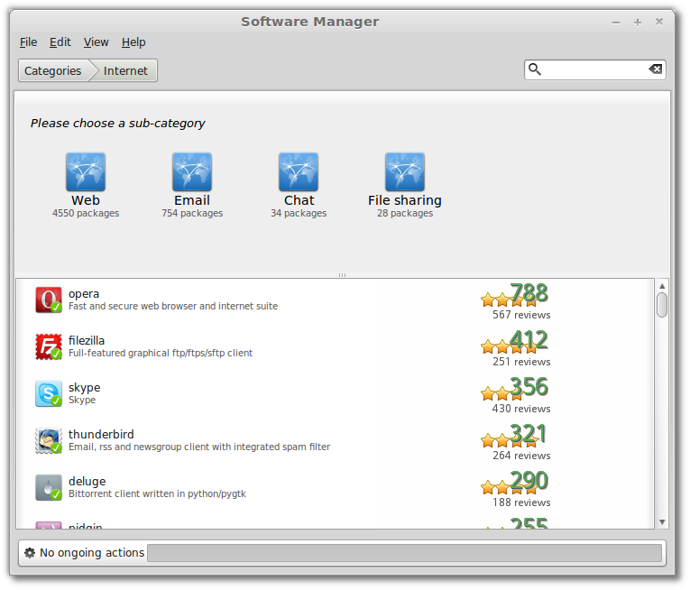690x590 pixels.
Task: Focus the search input field
Action: pos(594,69)
